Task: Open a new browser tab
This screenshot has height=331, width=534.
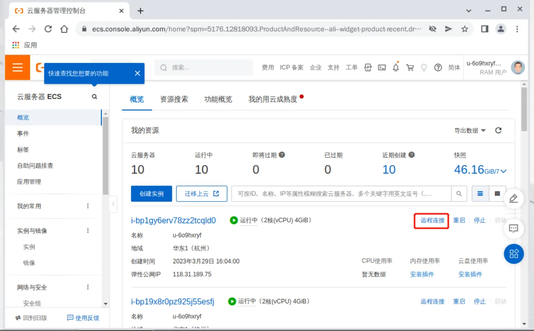Action: coord(140,11)
